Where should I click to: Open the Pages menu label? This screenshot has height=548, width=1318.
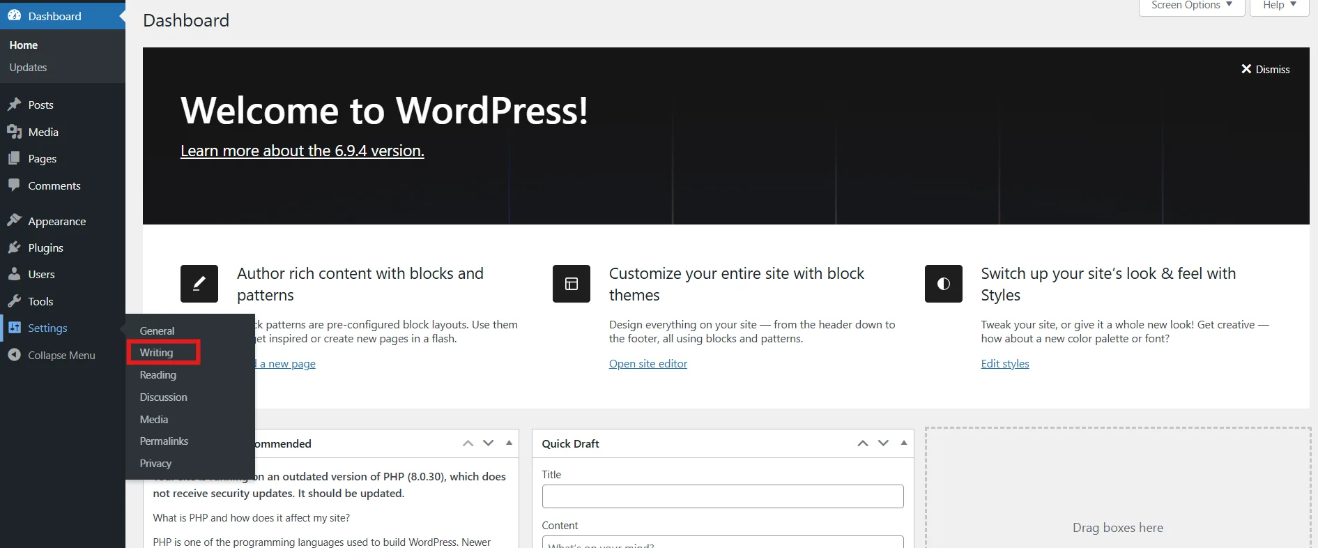click(42, 158)
